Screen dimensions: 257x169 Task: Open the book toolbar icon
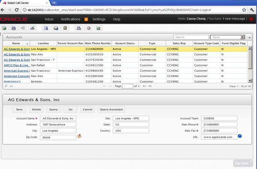coord(56,28)
